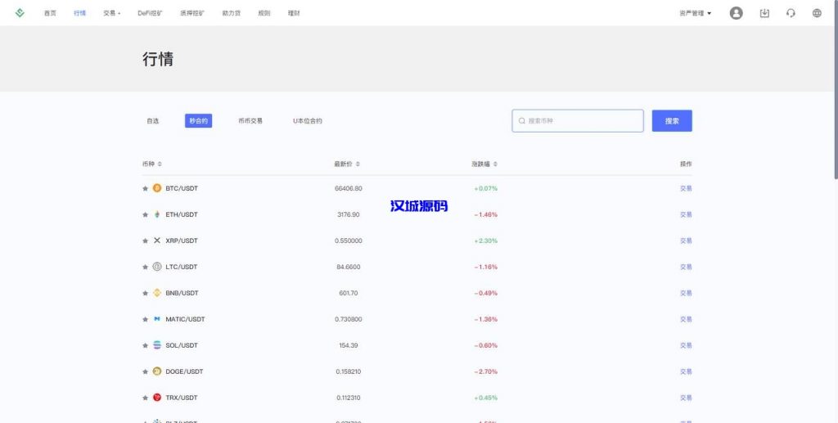Switch to the 自选 tab
838x423 pixels.
[153, 121]
